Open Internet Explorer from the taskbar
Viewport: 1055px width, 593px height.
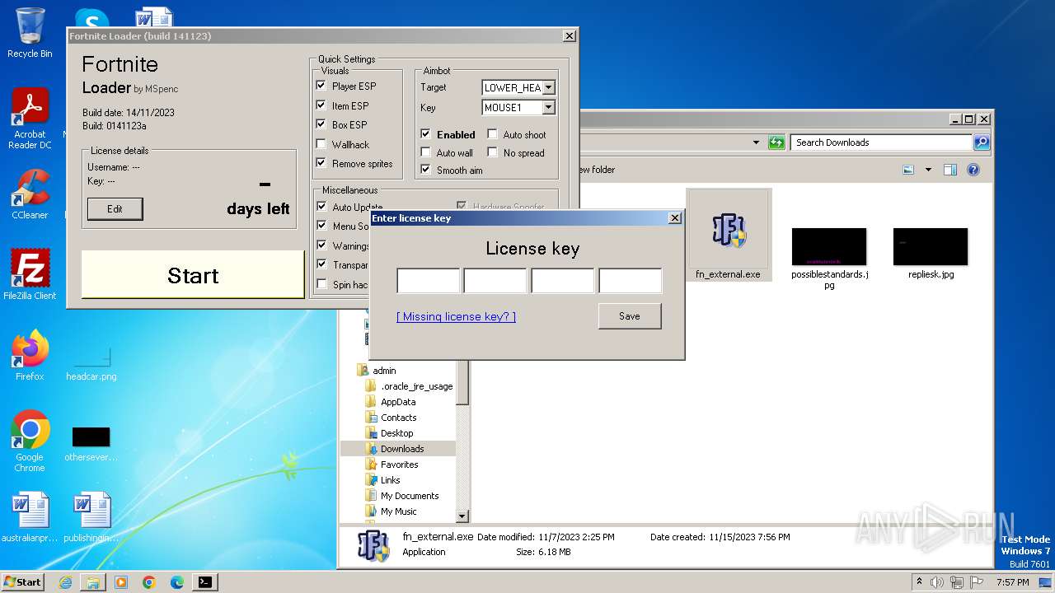click(65, 582)
